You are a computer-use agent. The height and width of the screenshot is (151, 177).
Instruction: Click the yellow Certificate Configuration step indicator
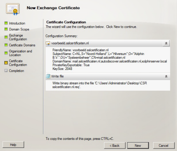[x=6, y=63]
